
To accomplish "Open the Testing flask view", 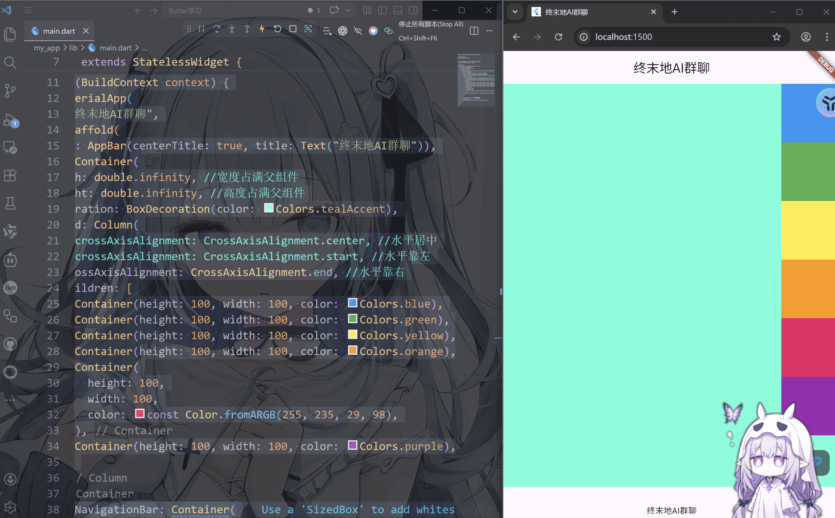I will pyautogui.click(x=10, y=204).
